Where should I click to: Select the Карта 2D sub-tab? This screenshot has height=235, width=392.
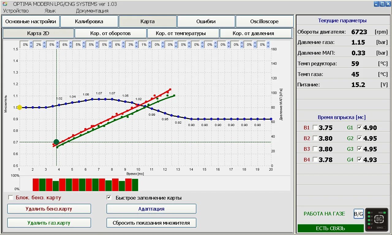click(38, 33)
